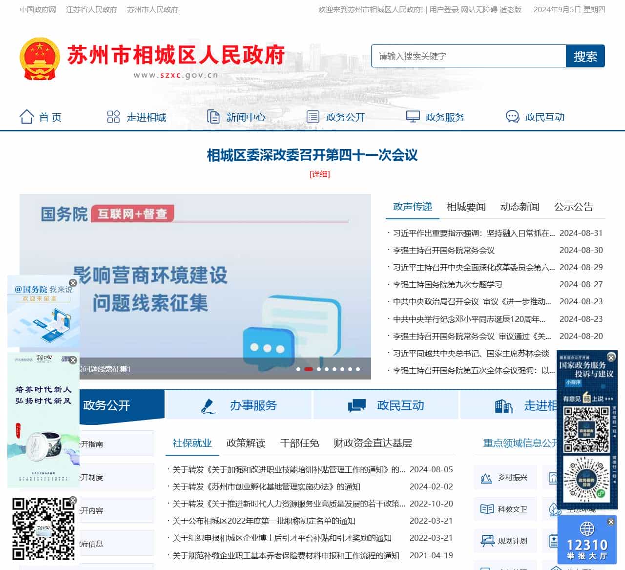Close the @国务院 我来说 floating banner
Viewport: 625px width, 570px height.
pyautogui.click(x=73, y=283)
